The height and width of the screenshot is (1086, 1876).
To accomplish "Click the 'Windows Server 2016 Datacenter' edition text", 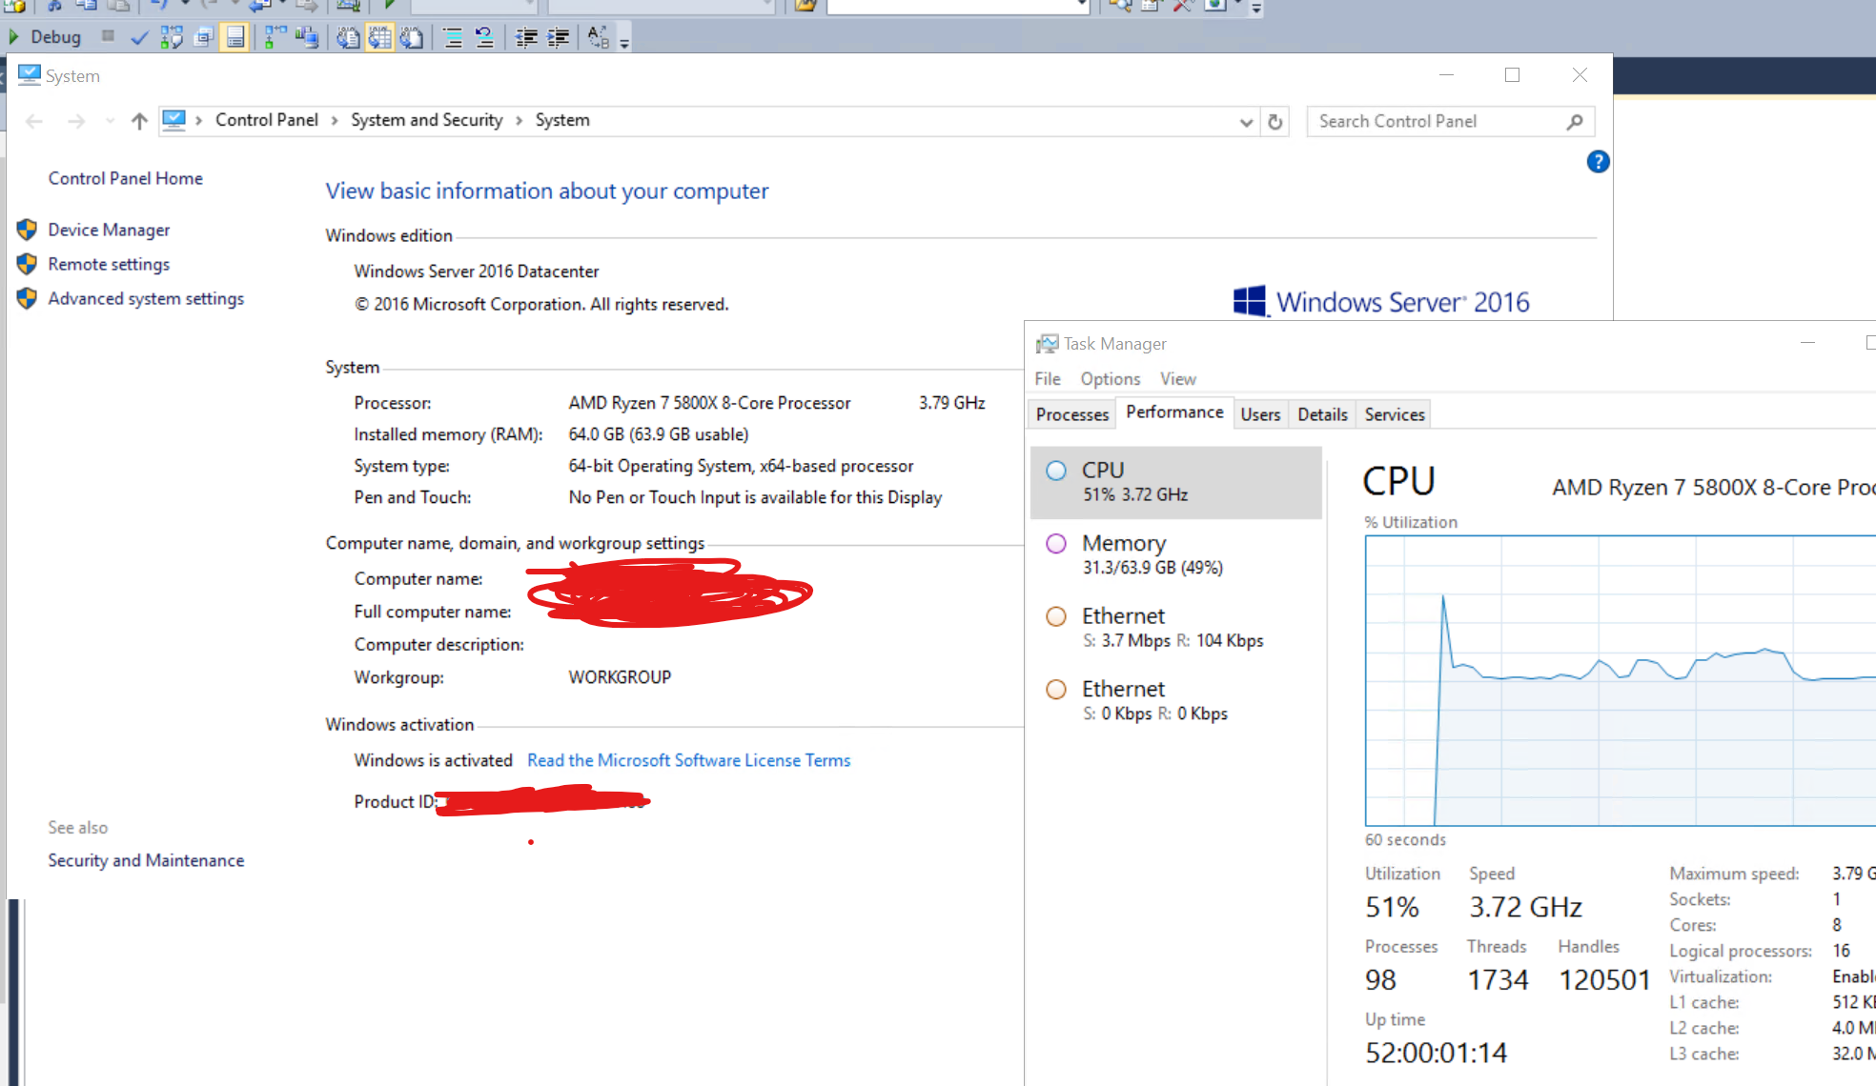I will (477, 271).
